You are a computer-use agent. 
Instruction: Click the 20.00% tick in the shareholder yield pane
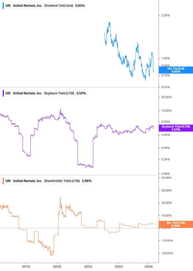click(x=166, y=203)
